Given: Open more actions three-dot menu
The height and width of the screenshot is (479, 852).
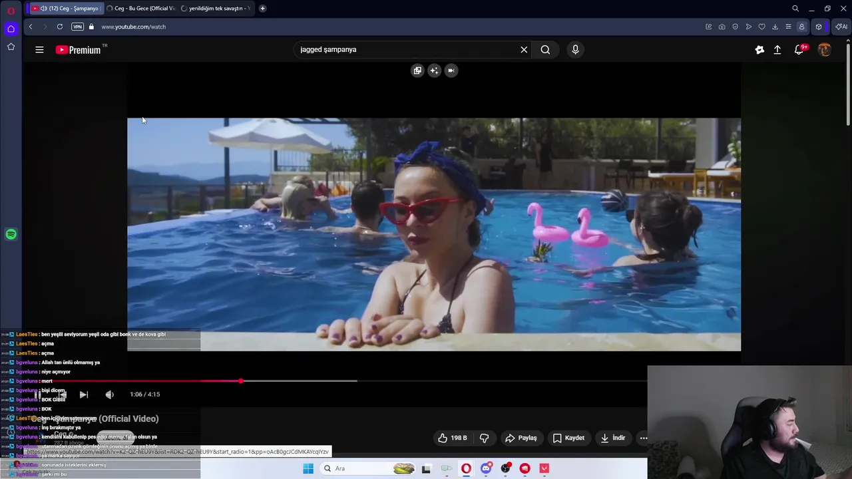Looking at the screenshot, I should click(643, 438).
